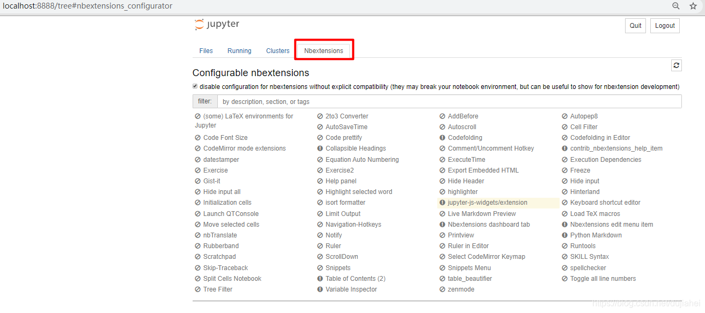This screenshot has height=313, width=705.
Task: Click the disabled icon beside Autopep8
Action: (x=565, y=116)
